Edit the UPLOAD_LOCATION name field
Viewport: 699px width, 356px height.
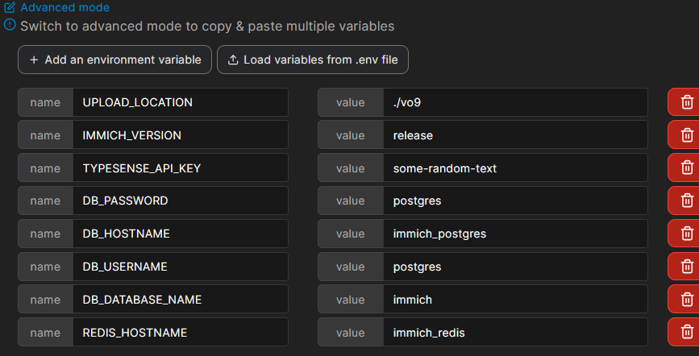click(x=181, y=102)
